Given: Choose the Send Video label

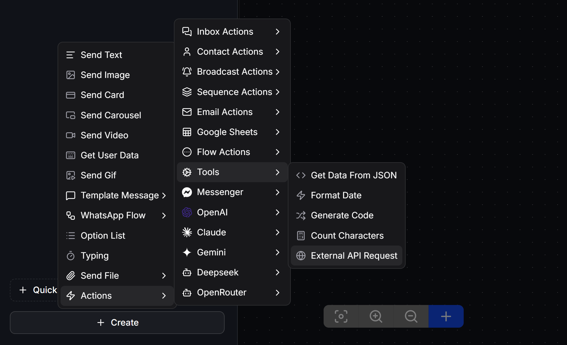Looking at the screenshot, I should (x=104, y=135).
